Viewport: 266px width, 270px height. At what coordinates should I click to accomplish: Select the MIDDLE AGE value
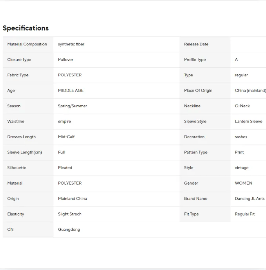coord(71,90)
